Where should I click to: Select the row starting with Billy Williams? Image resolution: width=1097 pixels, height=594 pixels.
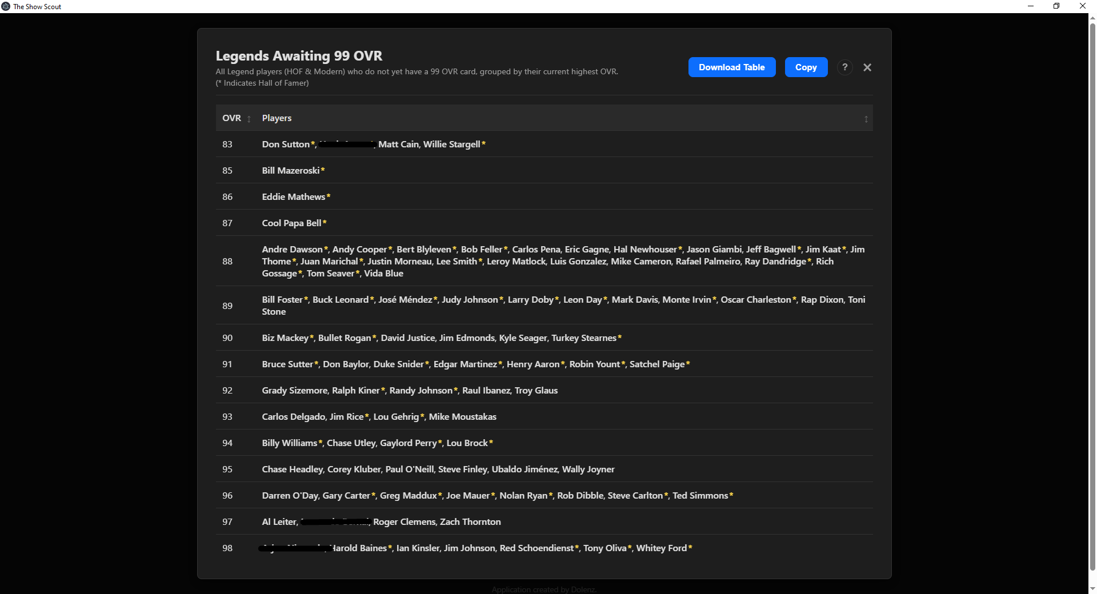coord(544,443)
